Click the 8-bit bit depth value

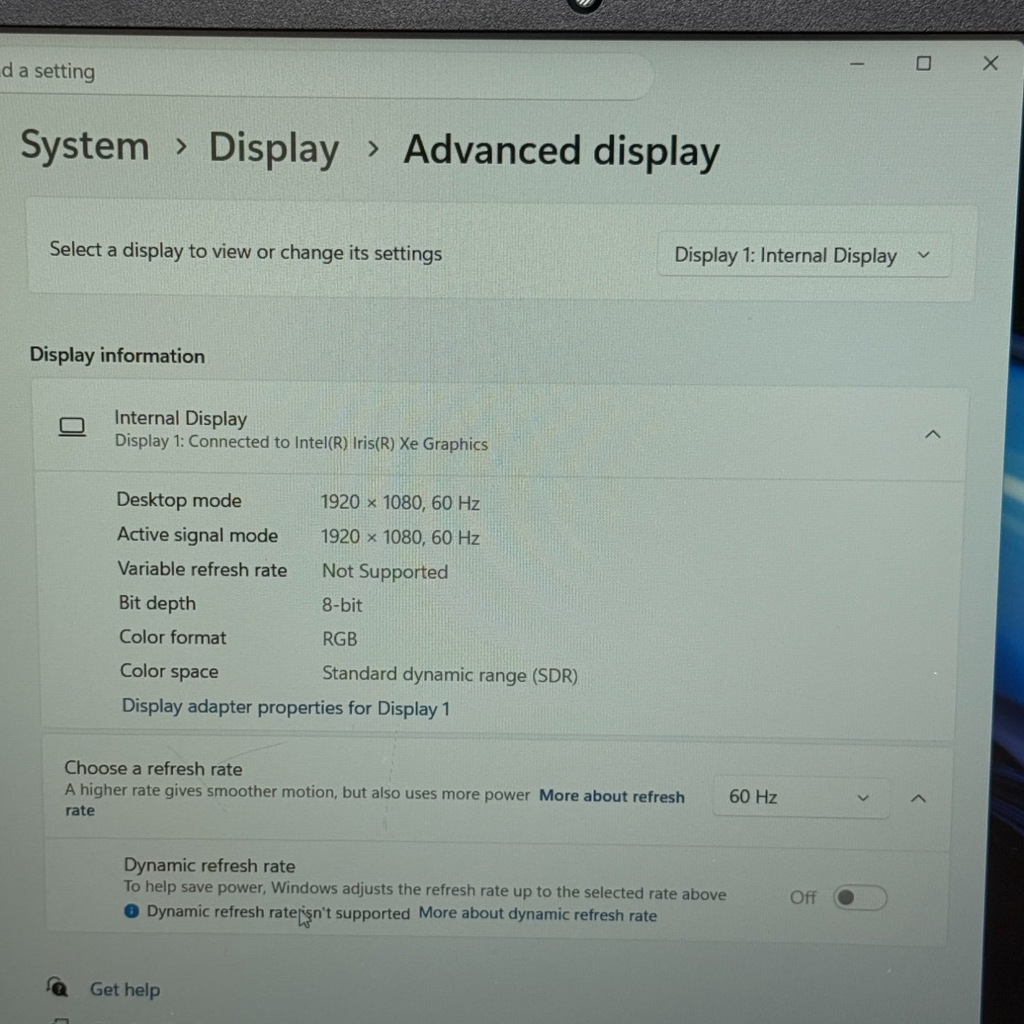342,605
